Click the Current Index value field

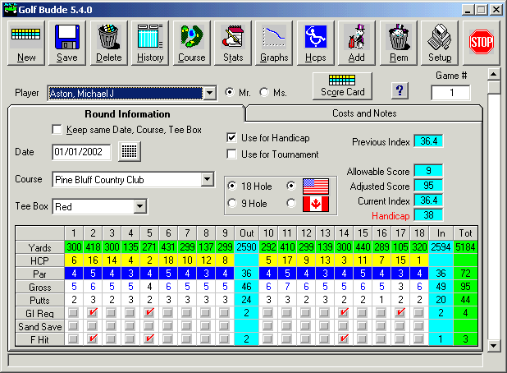tap(429, 200)
